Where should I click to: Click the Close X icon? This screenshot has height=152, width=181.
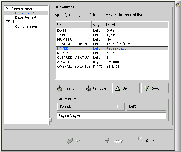[x=147, y=141]
